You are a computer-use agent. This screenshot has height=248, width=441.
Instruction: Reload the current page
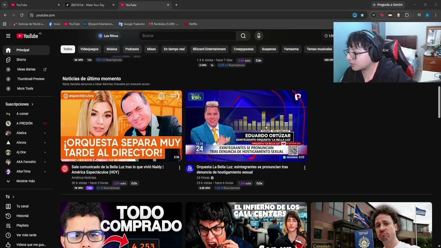(22, 15)
